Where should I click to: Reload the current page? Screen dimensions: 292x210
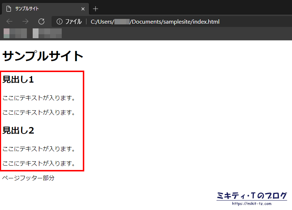(x=41, y=21)
